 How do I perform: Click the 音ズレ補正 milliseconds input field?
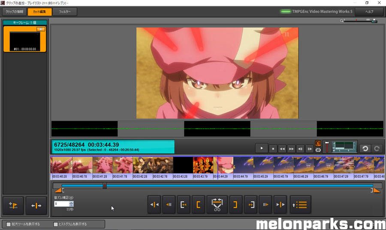[x=61, y=204]
